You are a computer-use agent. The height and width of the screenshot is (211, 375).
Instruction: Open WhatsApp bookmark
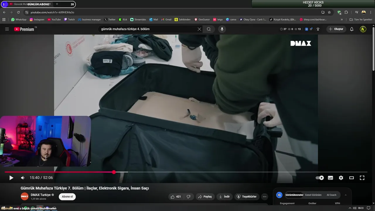pyautogui.click(x=19, y=20)
